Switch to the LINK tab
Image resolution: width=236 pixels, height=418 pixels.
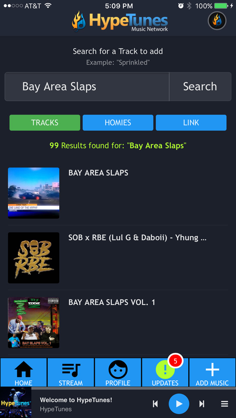coord(191,123)
